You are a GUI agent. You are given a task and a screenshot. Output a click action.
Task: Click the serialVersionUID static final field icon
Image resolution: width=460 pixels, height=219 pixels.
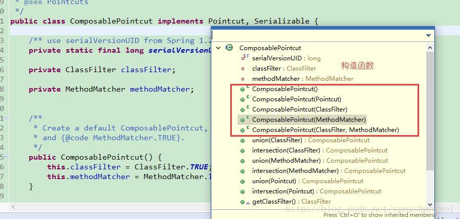point(244,58)
